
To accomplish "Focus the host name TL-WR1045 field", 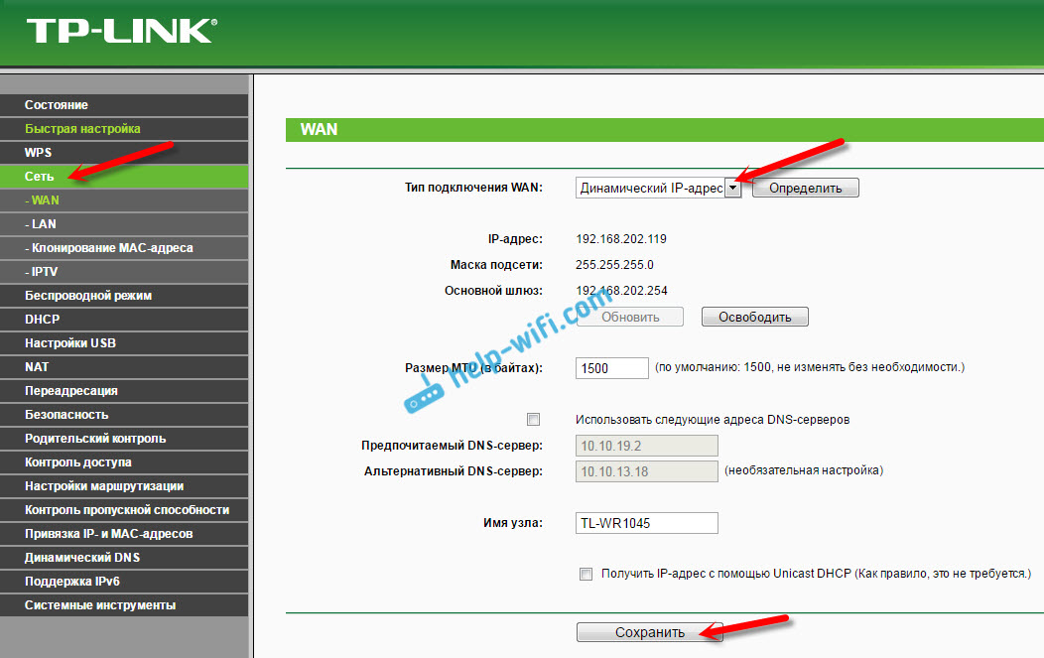I will click(x=646, y=523).
